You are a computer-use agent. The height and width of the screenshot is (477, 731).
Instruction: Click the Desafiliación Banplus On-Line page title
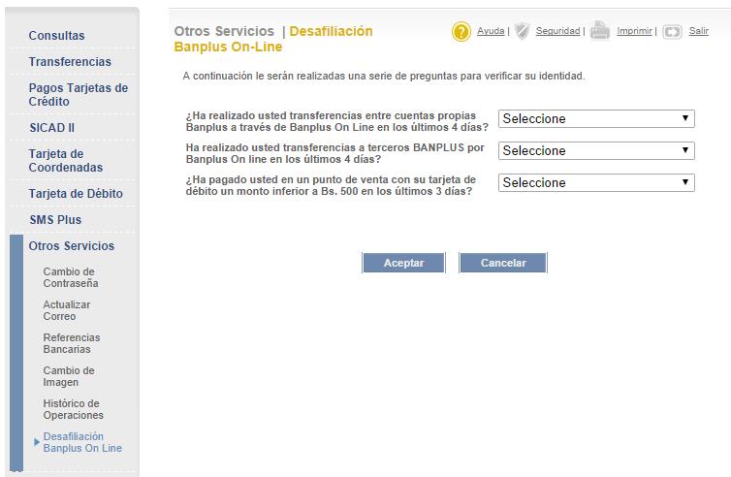click(x=273, y=39)
